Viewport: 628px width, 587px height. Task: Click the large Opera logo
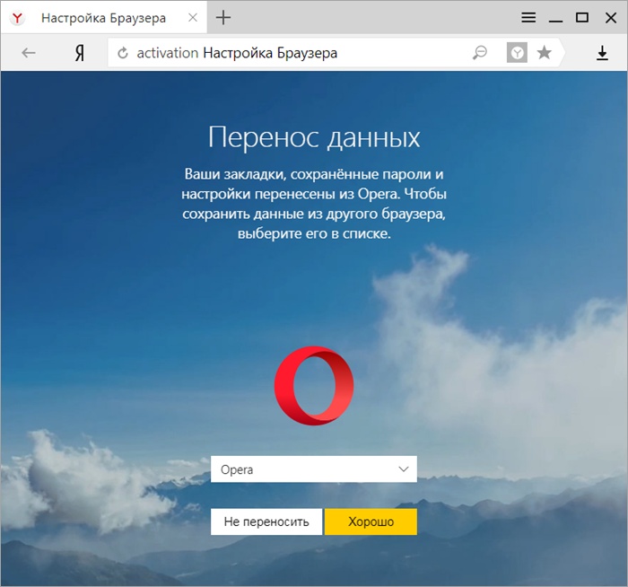click(x=314, y=385)
